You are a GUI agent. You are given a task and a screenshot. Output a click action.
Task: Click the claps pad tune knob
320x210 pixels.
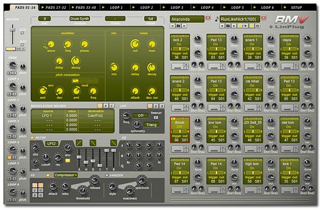[307, 38]
